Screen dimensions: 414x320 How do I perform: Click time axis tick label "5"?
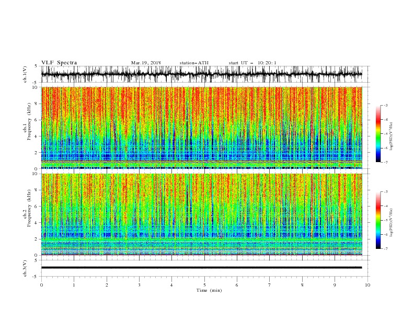[204, 285]
